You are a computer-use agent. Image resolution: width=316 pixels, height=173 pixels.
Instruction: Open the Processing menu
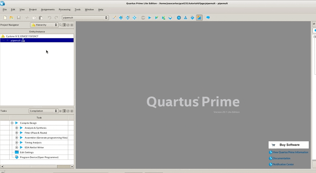[65, 10]
